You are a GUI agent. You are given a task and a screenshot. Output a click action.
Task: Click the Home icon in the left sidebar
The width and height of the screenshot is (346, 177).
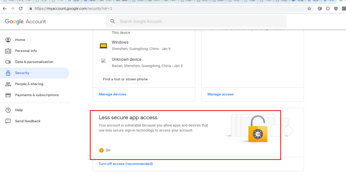(x=8, y=40)
